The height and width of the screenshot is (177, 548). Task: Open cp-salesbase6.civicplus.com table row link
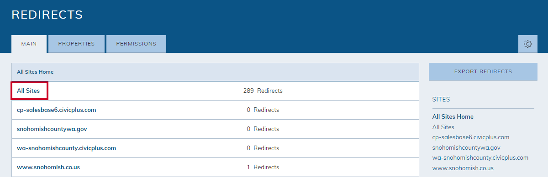(56, 110)
